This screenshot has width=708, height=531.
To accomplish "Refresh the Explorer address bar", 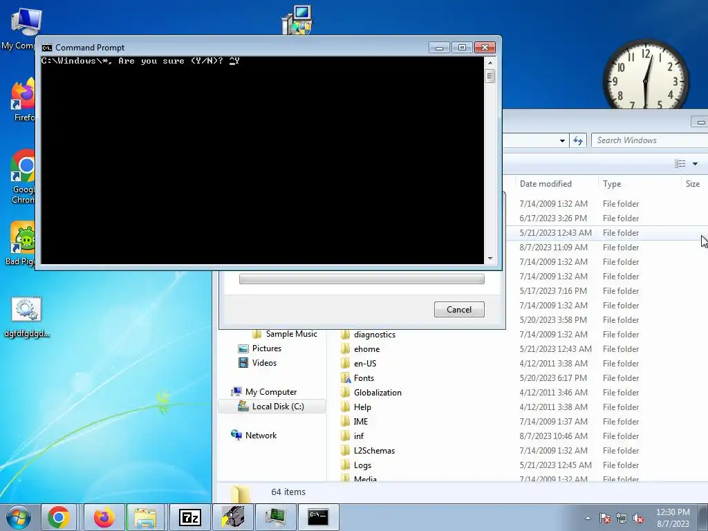I will click(578, 140).
